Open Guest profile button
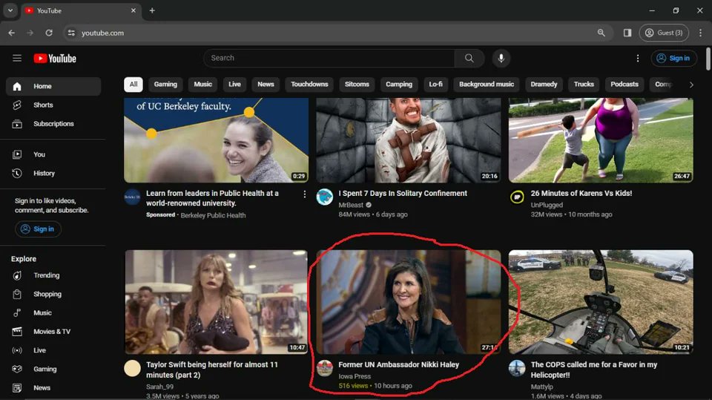The image size is (712, 400). tap(664, 33)
